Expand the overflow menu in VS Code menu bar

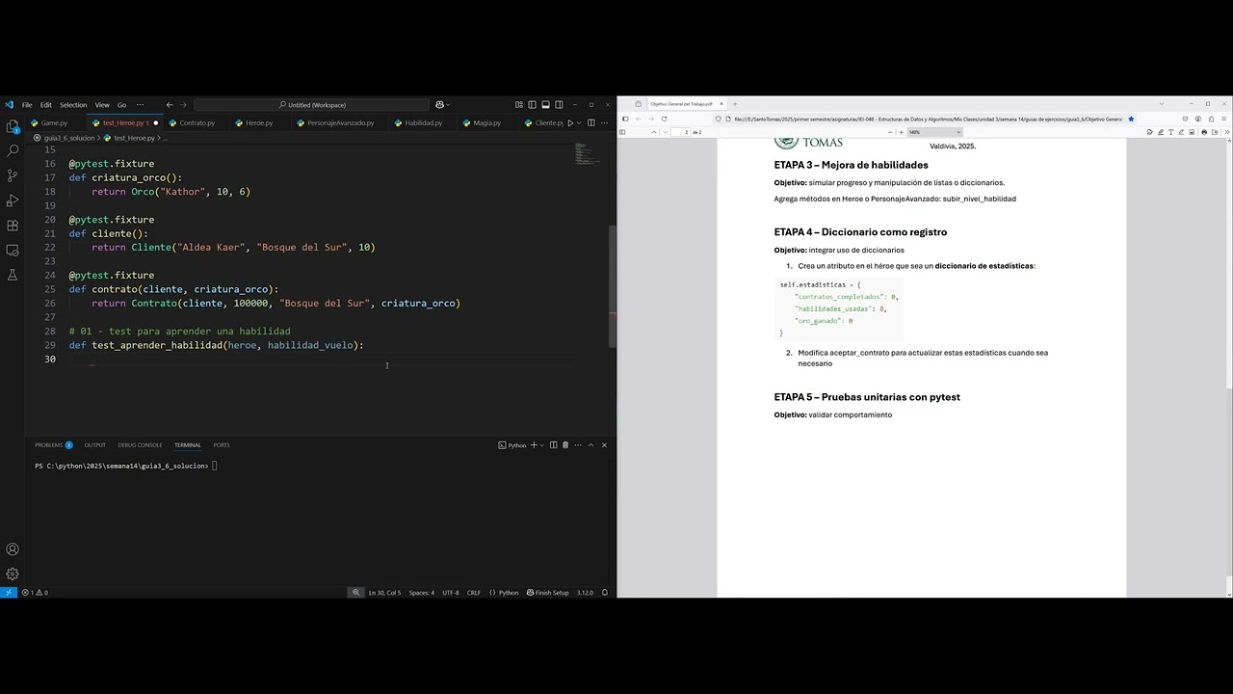point(140,105)
